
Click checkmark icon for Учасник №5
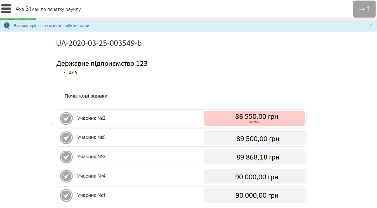click(x=66, y=138)
